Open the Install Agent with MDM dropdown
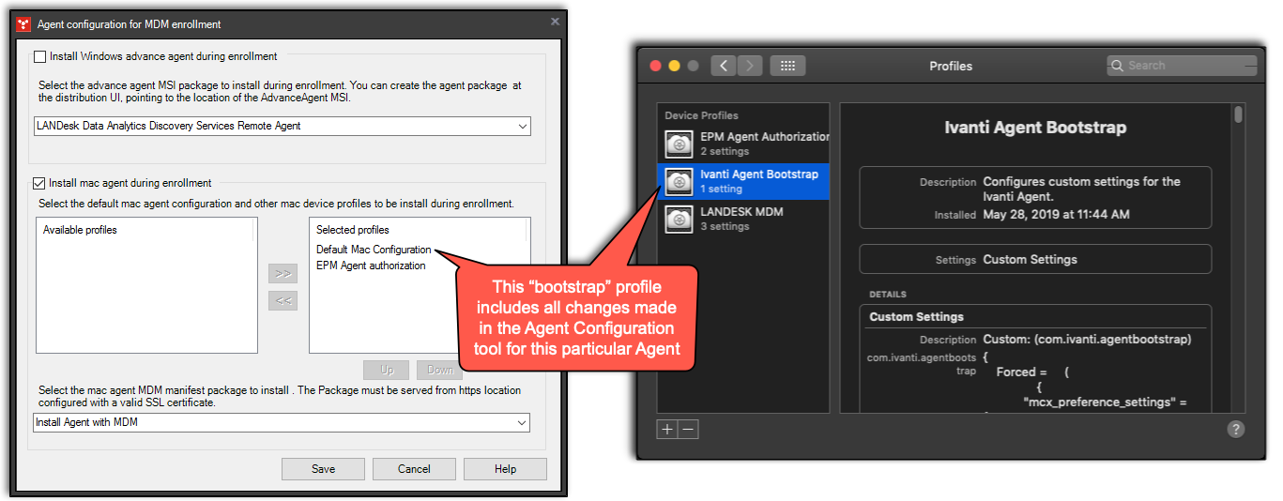1283x501 pixels. pos(521,423)
